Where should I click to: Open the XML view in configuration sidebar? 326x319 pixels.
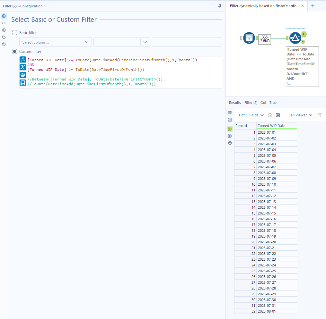pos(4,23)
